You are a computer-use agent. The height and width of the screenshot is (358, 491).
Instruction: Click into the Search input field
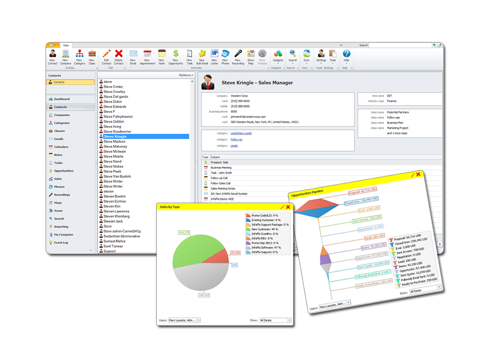click(x=400, y=46)
